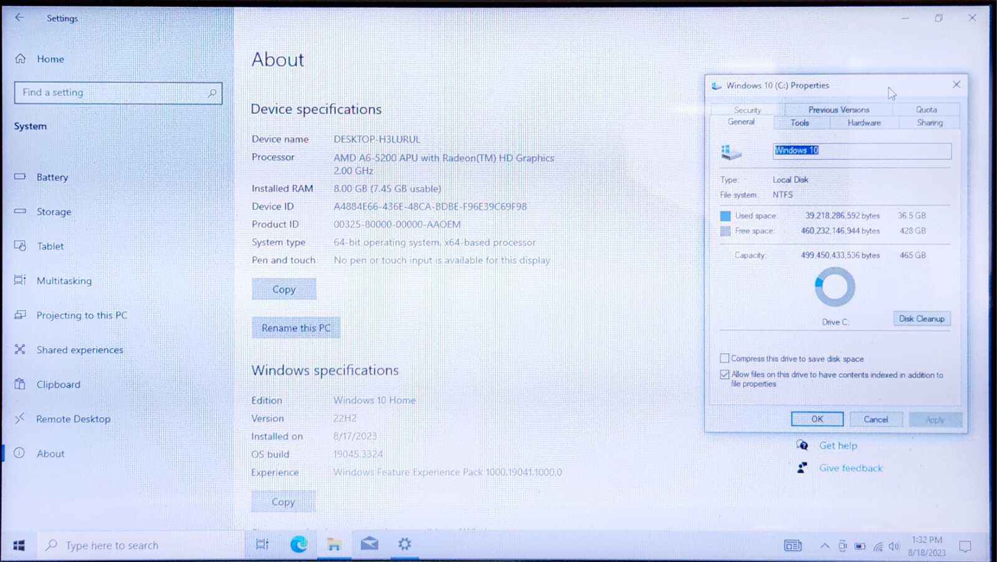Click OK in Properties dialog
Image resolution: width=997 pixels, height=562 pixels.
(817, 419)
